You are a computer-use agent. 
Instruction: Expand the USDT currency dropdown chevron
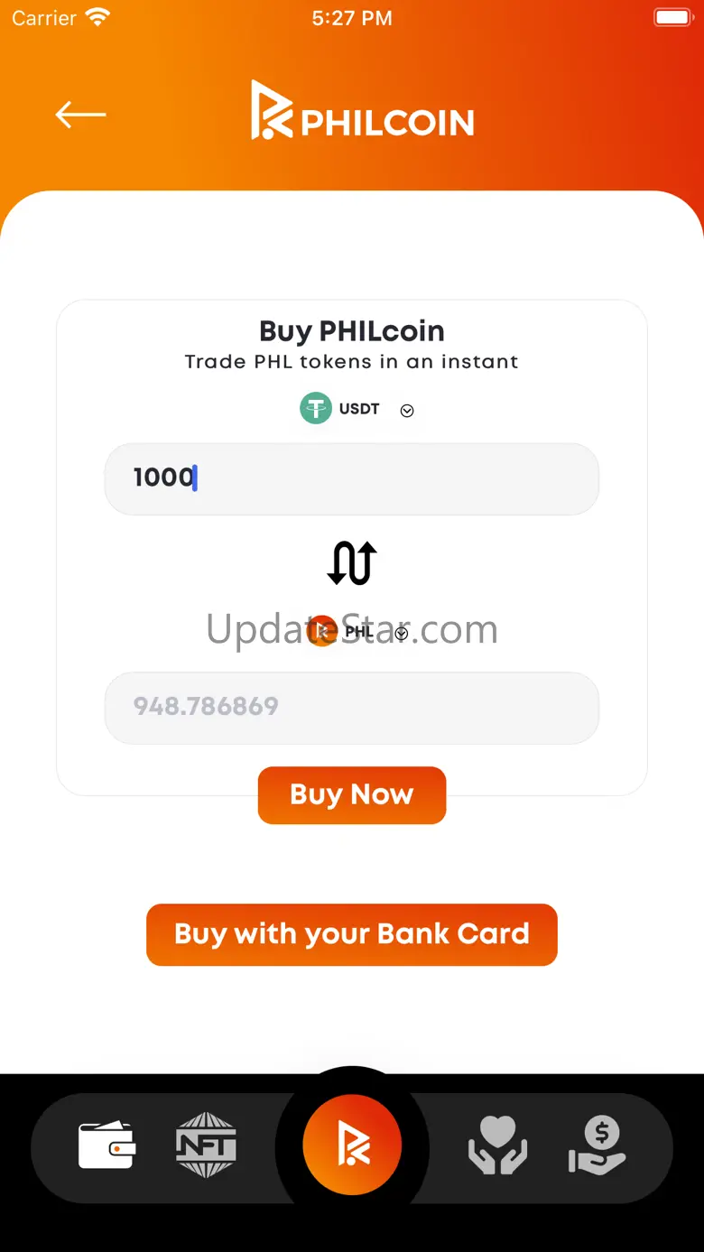point(407,411)
